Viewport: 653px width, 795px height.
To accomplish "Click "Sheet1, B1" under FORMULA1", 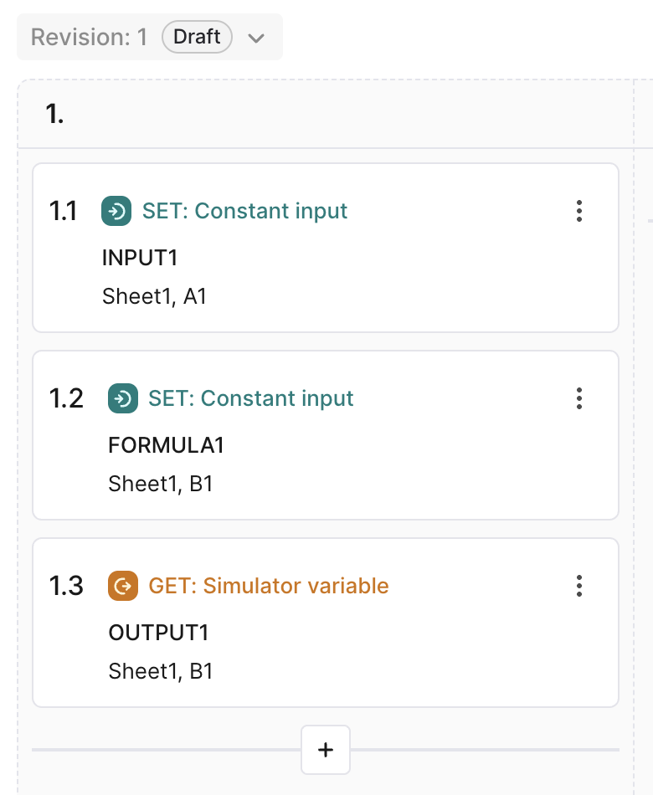I will coord(161,484).
